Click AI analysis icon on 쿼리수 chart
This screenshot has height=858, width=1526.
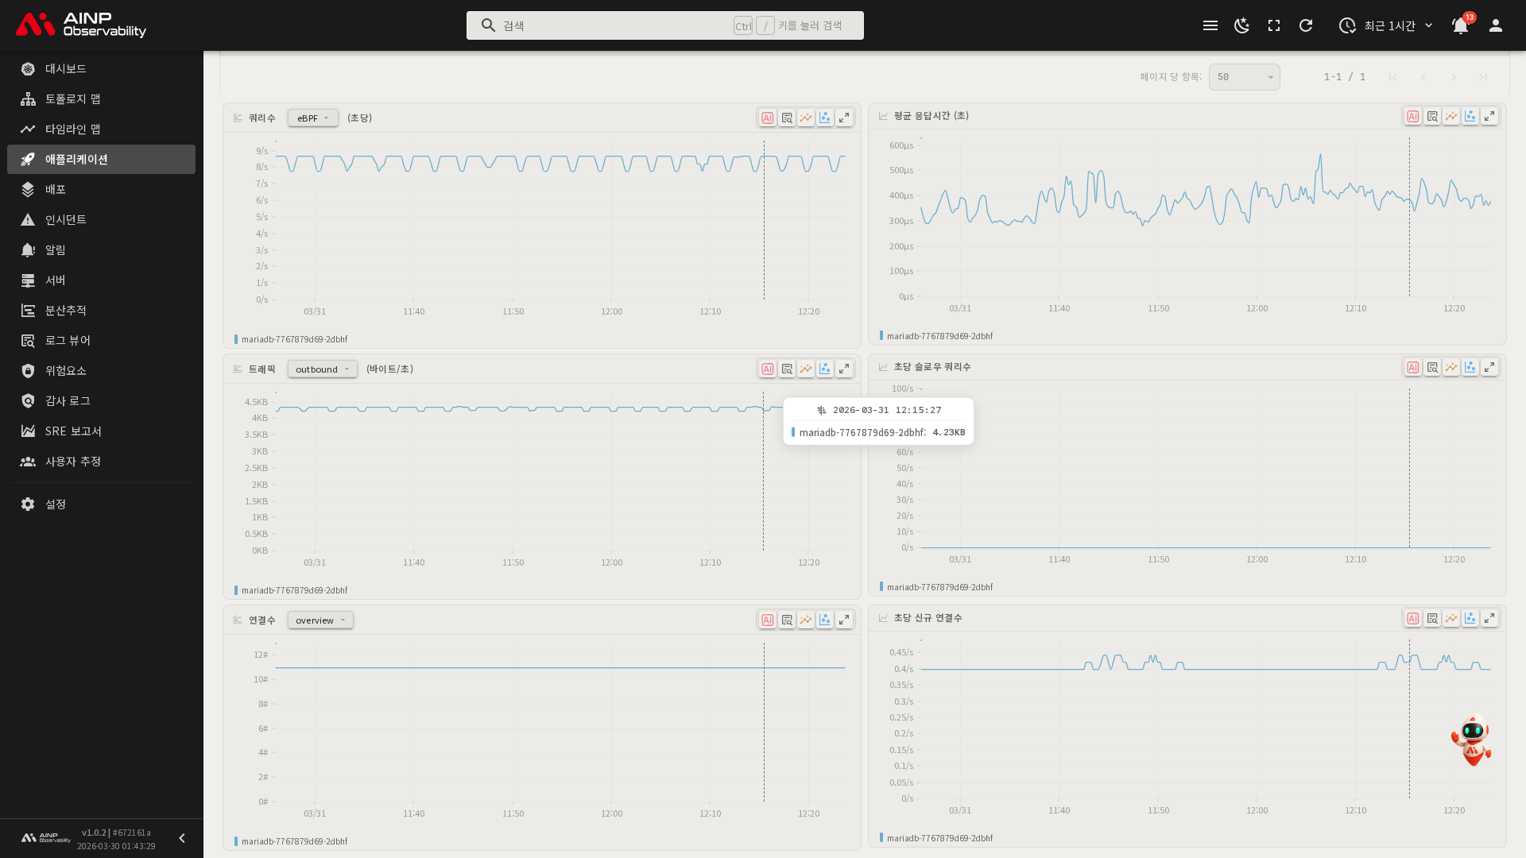[x=767, y=118]
